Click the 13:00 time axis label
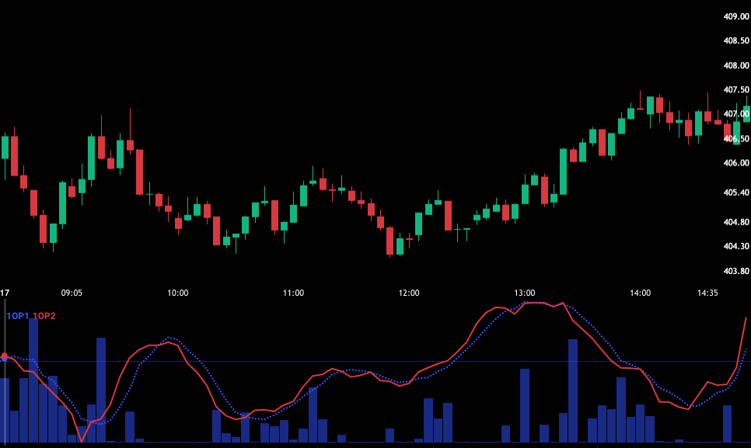The image size is (751, 448). (x=525, y=293)
